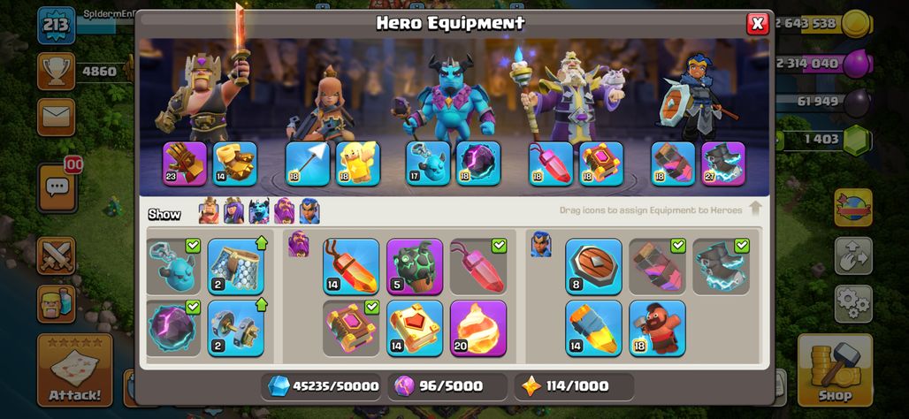
Task: Choose the level 8 Royal Champion shield equipment
Action: point(593,267)
